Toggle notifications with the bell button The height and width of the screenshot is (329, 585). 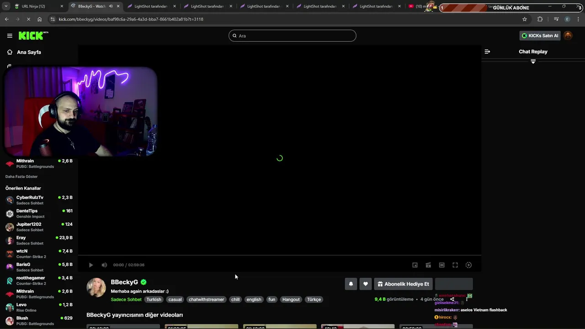pos(351,284)
